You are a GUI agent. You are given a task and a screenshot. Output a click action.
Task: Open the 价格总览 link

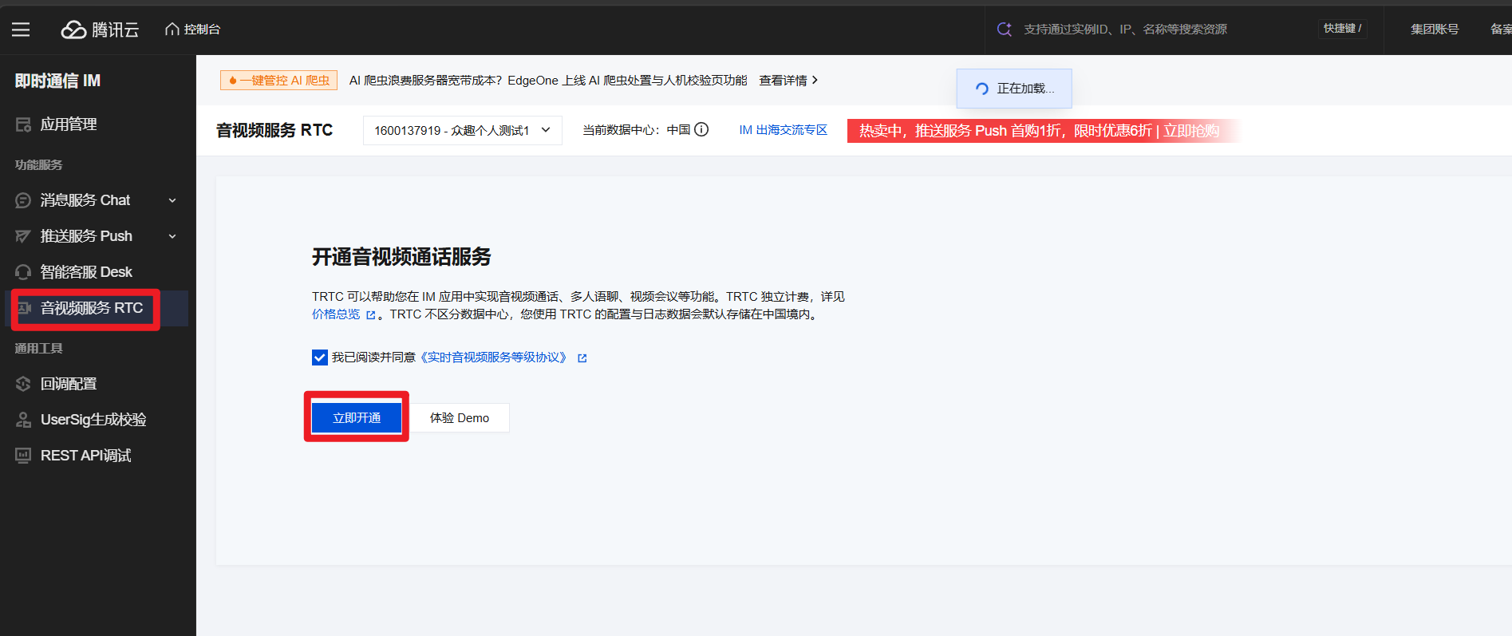click(x=336, y=314)
